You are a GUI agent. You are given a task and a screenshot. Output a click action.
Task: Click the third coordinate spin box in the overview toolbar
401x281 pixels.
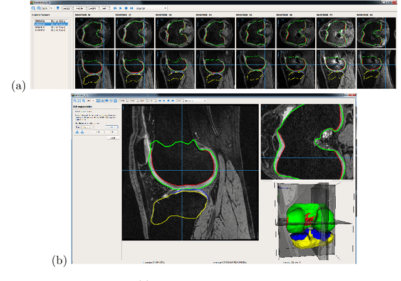pyautogui.click(x=95, y=8)
